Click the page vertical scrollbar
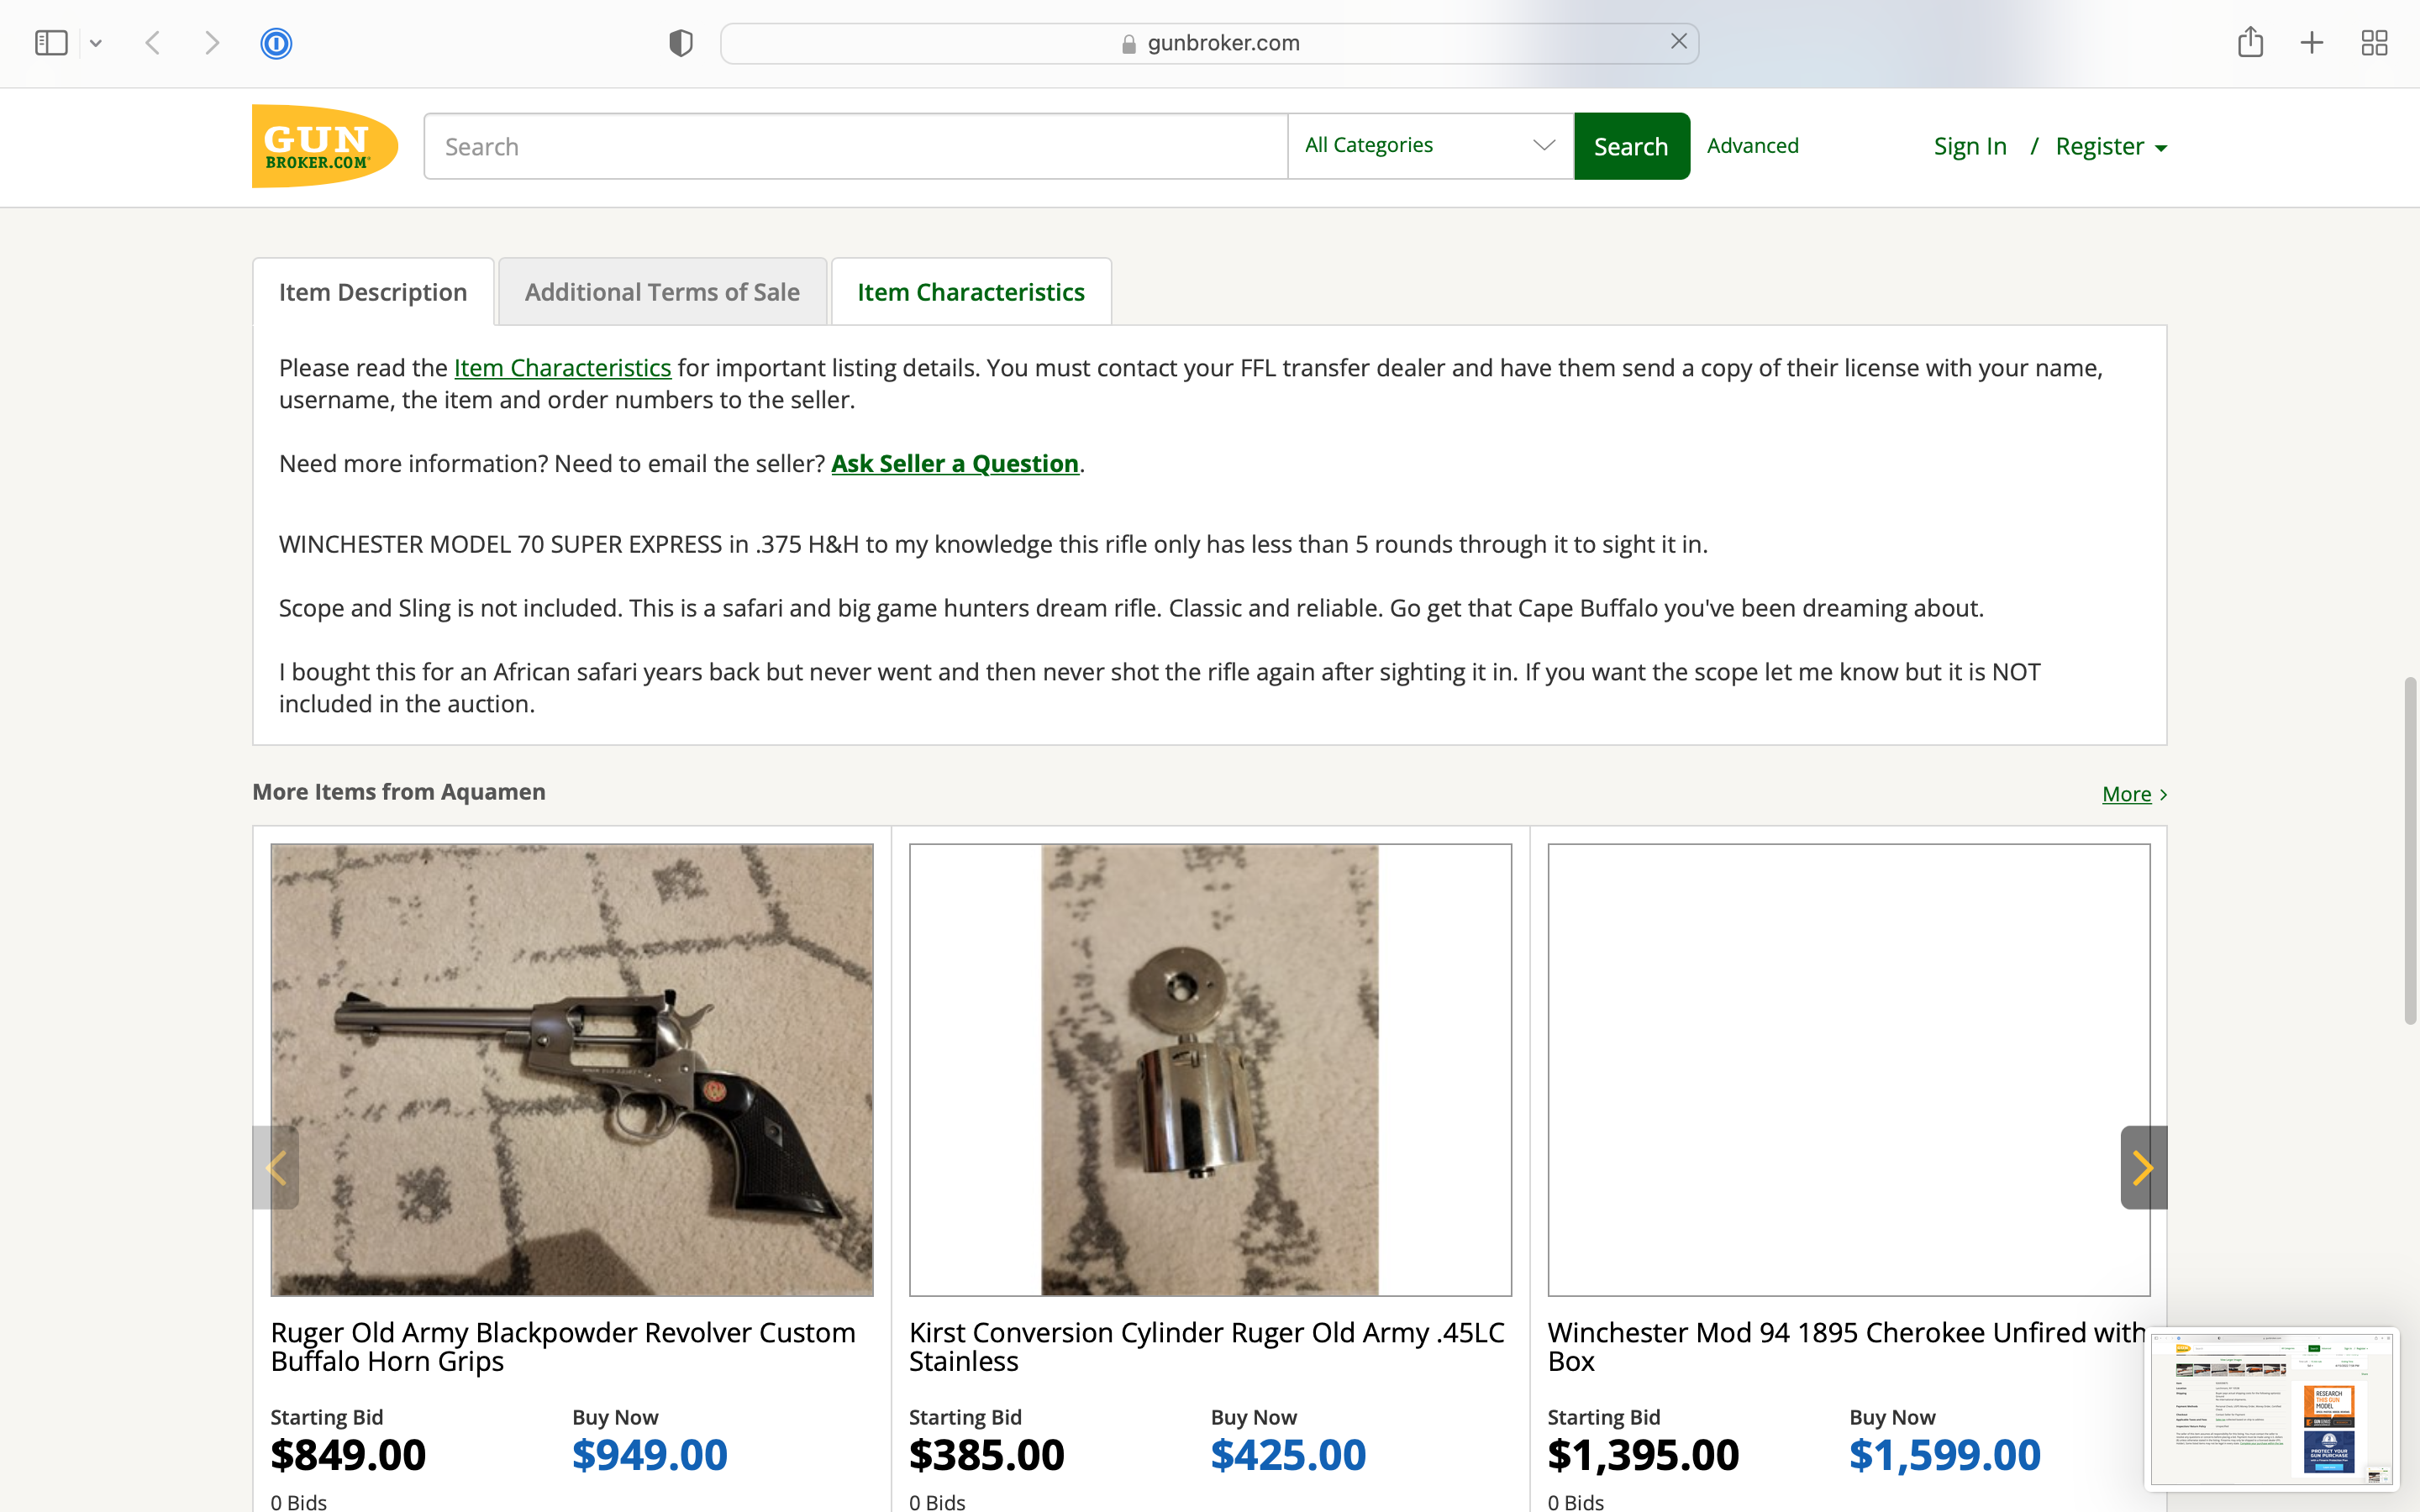2420x1512 pixels. click(2410, 850)
